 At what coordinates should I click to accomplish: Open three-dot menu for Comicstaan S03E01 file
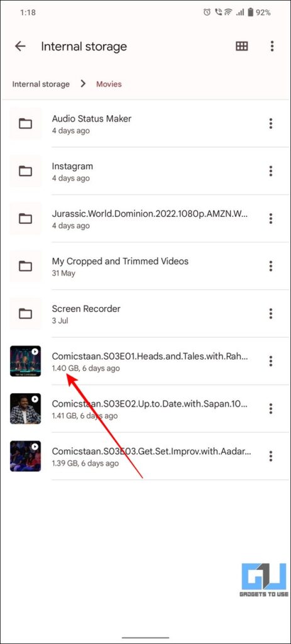pos(270,362)
